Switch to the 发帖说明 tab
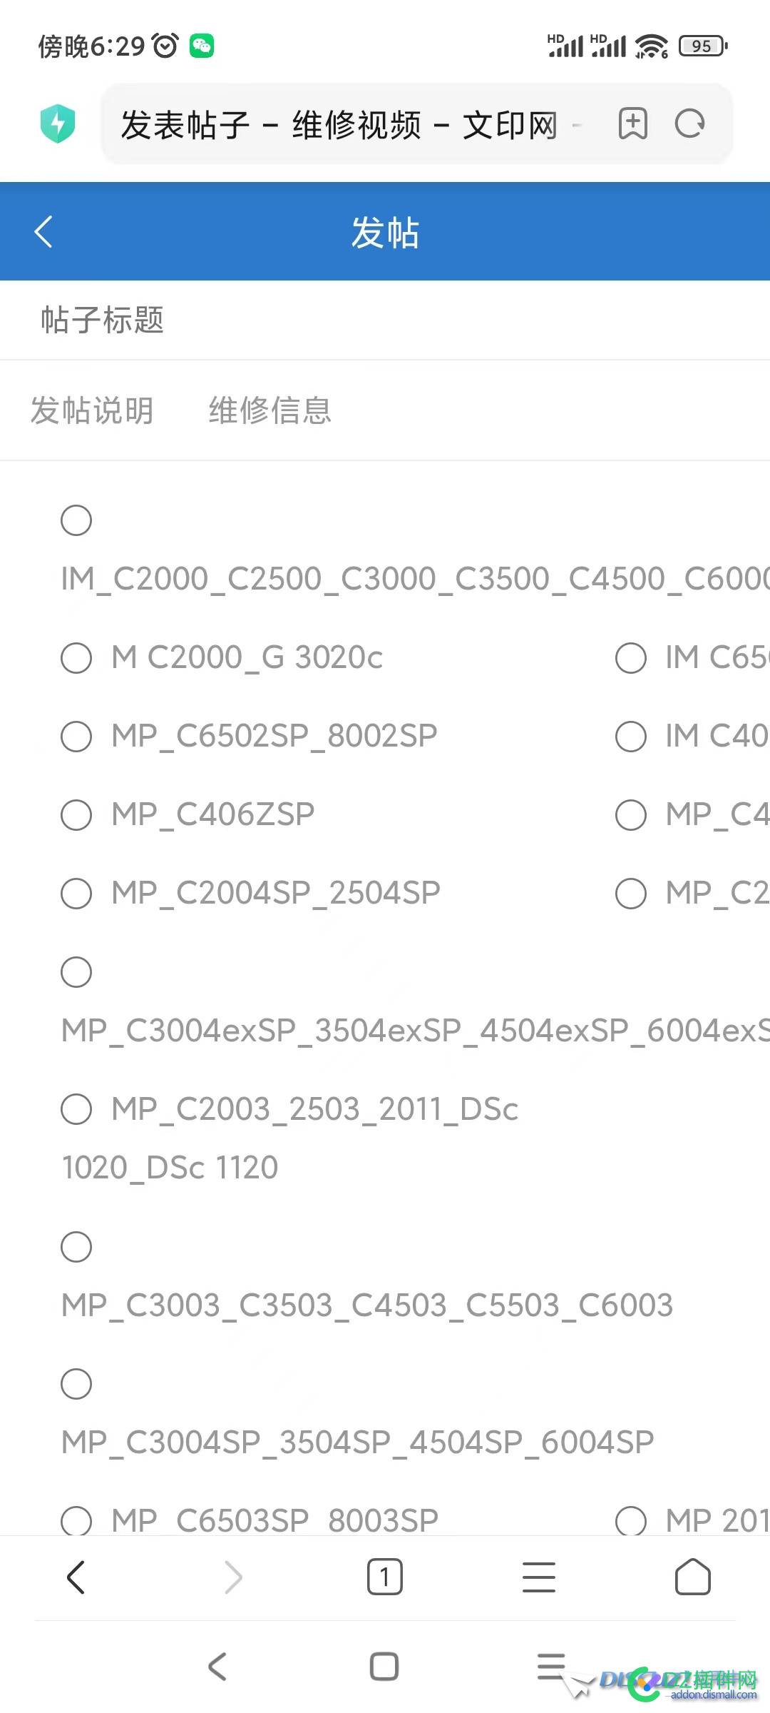The height and width of the screenshot is (1713, 770). (x=92, y=410)
